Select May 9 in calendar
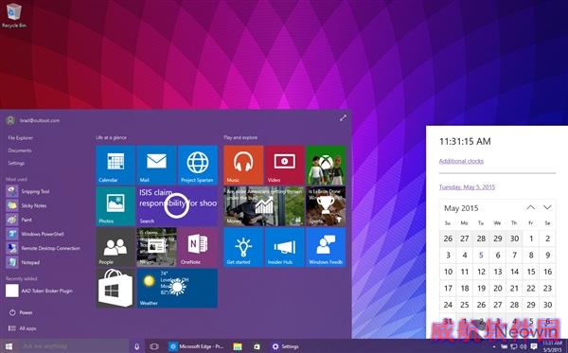The width and height of the screenshot is (568, 353). [x=548, y=256]
